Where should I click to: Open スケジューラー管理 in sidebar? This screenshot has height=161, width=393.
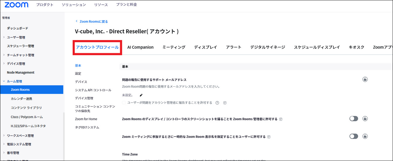point(21,46)
